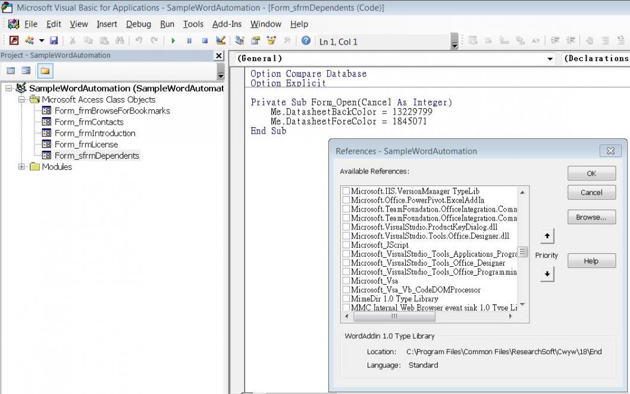Viewport: 630px width, 394px height.
Task: Toggle Design Mode icon
Action: 221,40
